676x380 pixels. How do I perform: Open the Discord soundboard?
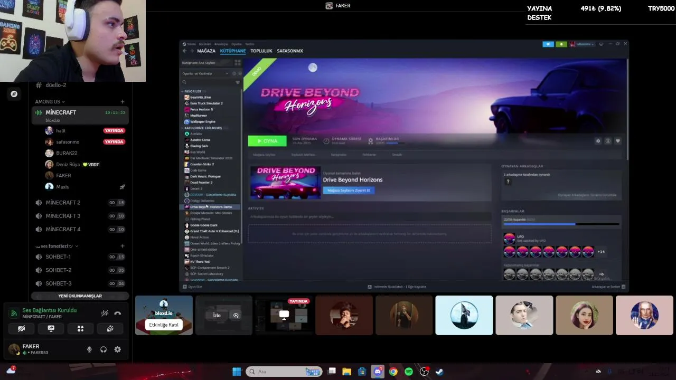pos(110,328)
